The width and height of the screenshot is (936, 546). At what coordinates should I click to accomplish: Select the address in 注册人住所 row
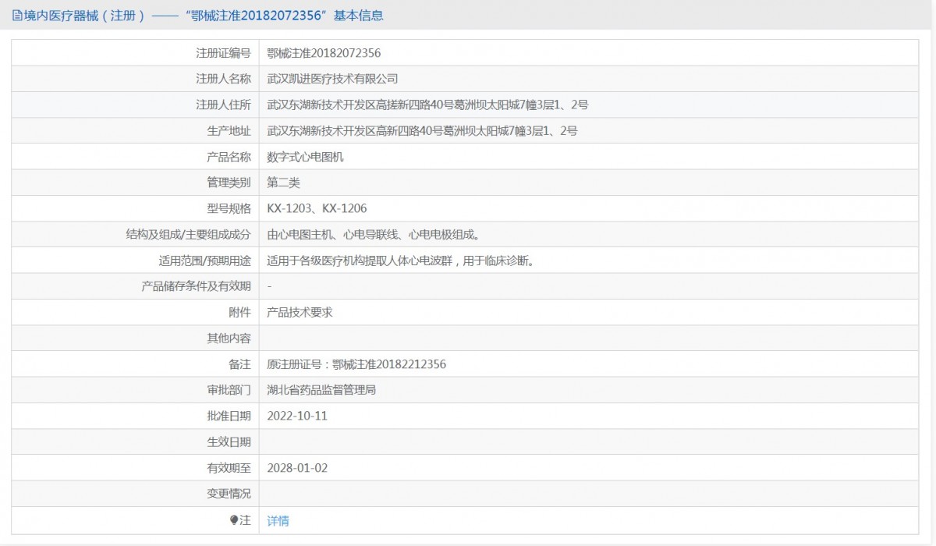427,105
